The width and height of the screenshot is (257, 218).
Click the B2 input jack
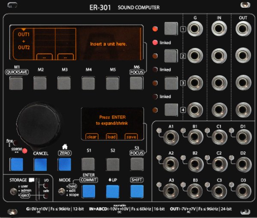coord(195,164)
